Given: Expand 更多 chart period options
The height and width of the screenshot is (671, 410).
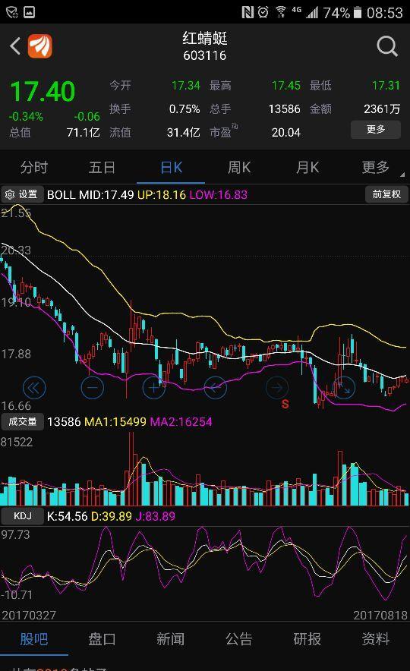Looking at the screenshot, I should pos(376,167).
